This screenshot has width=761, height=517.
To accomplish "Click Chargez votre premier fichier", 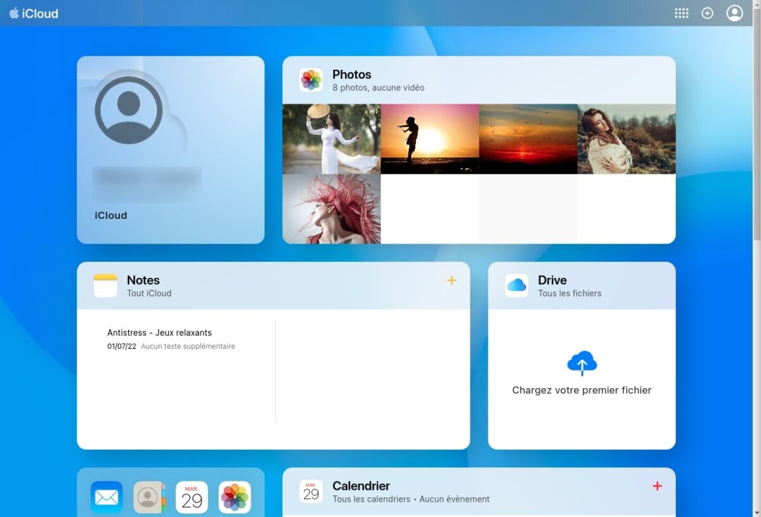I will [x=582, y=390].
